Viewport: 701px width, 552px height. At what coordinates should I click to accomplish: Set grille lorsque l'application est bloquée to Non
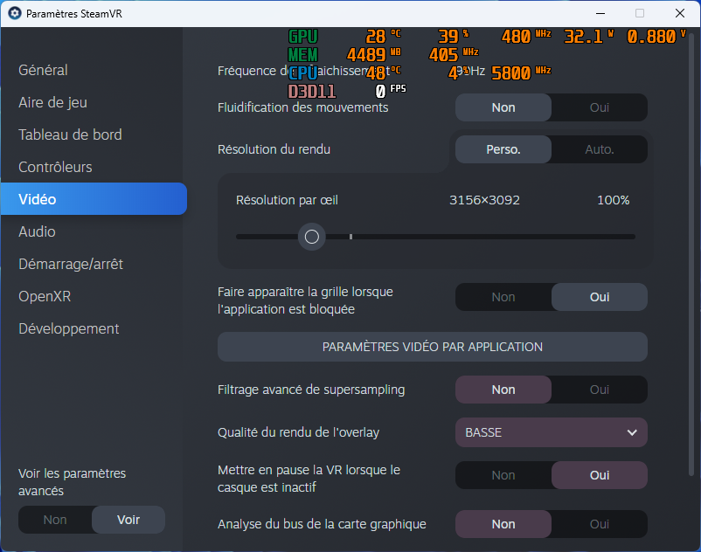coord(503,297)
